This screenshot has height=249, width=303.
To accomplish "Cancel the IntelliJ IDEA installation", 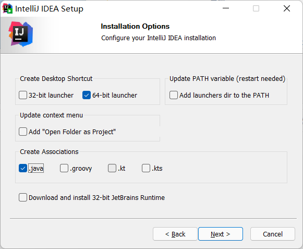I will click(273, 234).
